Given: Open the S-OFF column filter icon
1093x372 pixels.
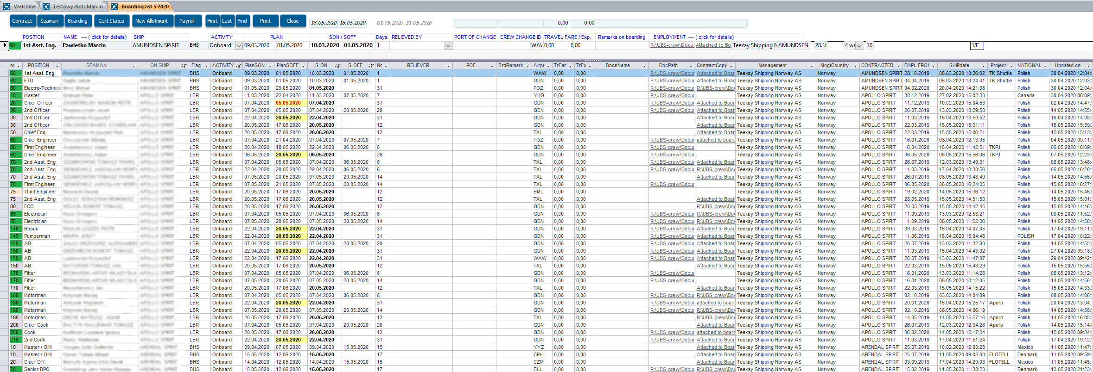Looking at the screenshot, I should click(x=371, y=66).
